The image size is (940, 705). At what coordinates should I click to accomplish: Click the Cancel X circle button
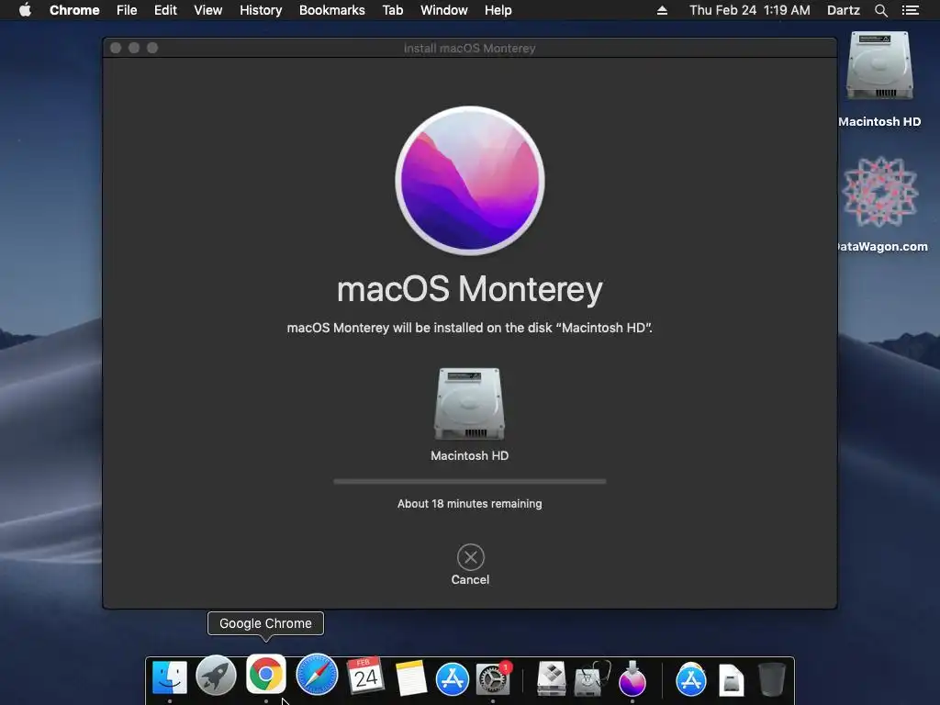[x=471, y=557]
